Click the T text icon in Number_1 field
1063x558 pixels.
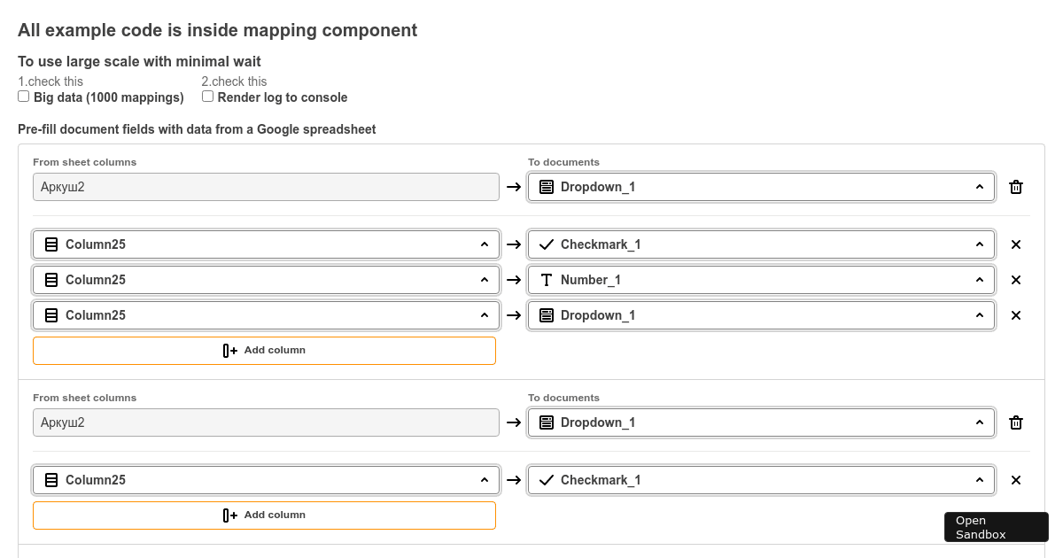(546, 280)
